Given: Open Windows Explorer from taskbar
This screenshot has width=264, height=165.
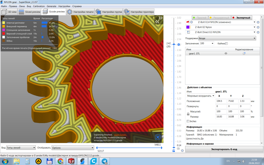Looking at the screenshot, I should coord(16,161).
